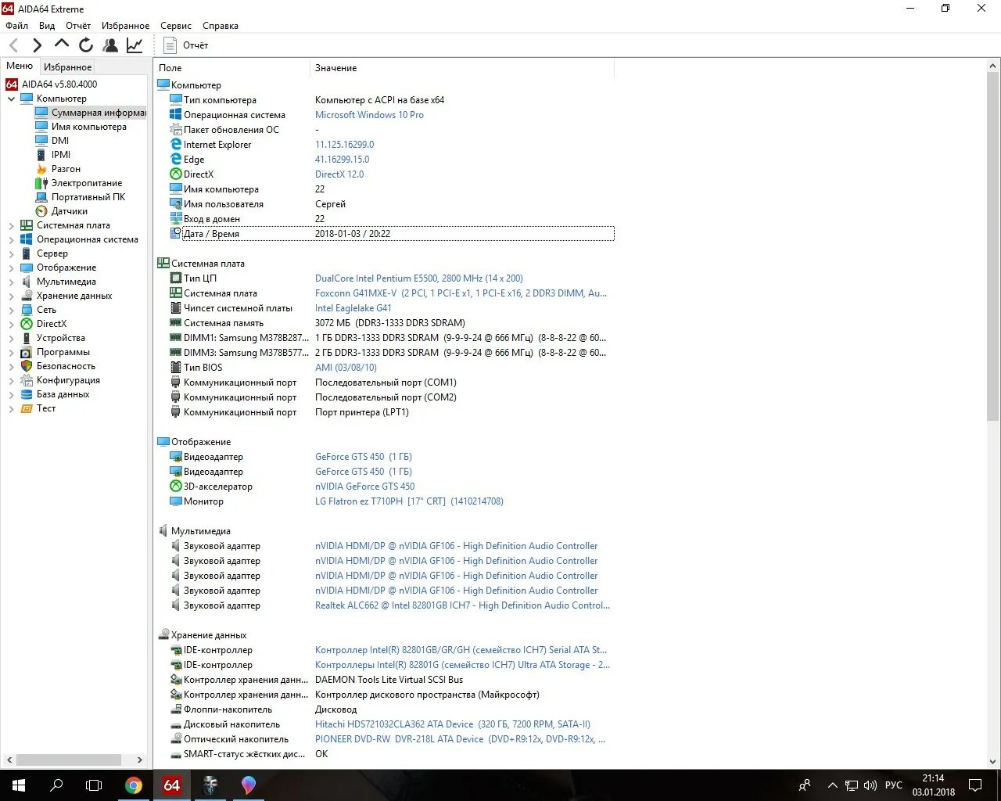Open the Windows Start button
The width and height of the screenshot is (1001, 801).
[19, 785]
